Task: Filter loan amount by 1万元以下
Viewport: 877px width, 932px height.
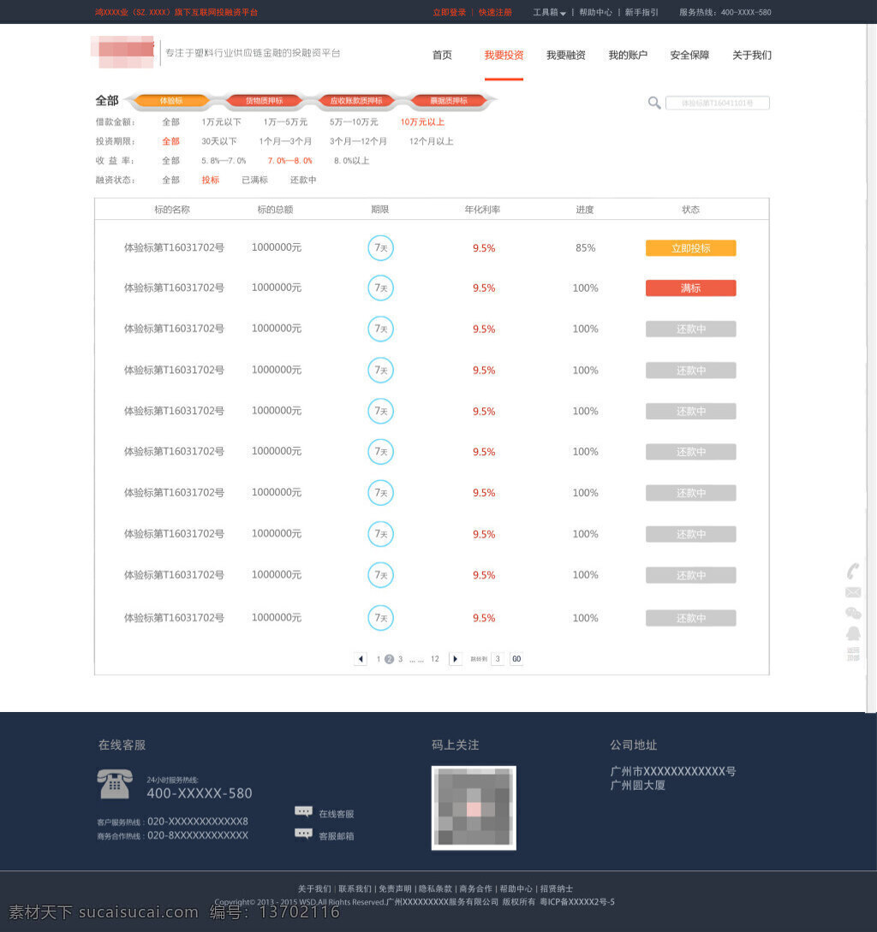Action: 221,122
